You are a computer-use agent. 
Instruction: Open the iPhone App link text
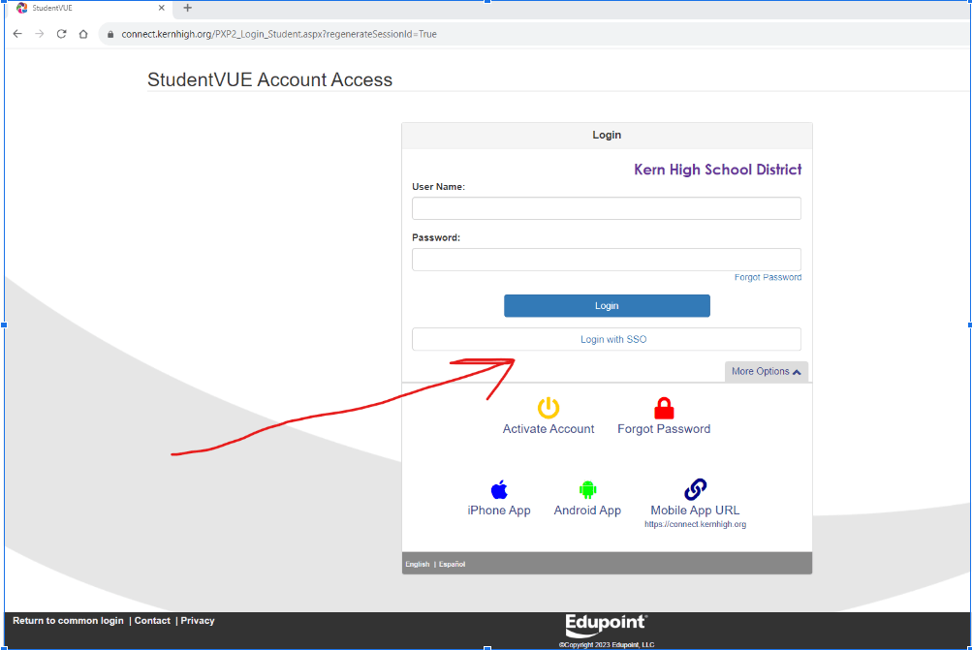(499, 510)
